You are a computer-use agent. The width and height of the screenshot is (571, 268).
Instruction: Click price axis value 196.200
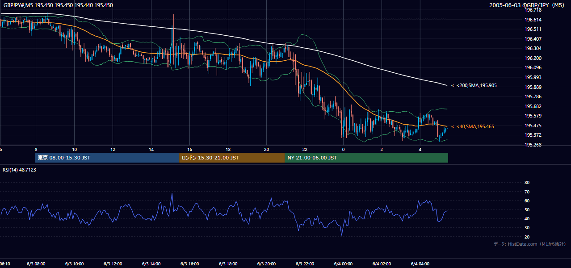click(533, 58)
